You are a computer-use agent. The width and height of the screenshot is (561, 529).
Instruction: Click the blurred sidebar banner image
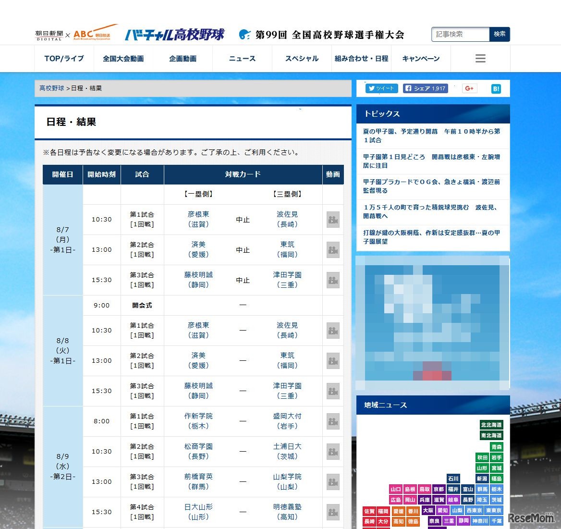coord(433,323)
